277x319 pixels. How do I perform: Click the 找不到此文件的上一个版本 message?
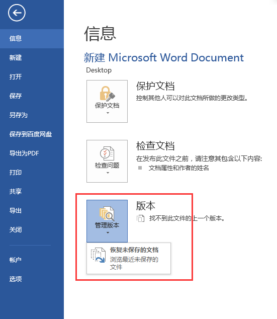(187, 218)
